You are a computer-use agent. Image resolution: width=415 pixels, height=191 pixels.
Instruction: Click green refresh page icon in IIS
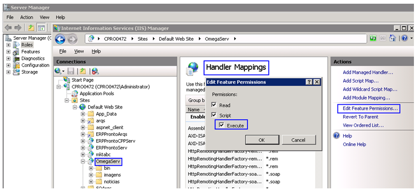tap(373, 39)
